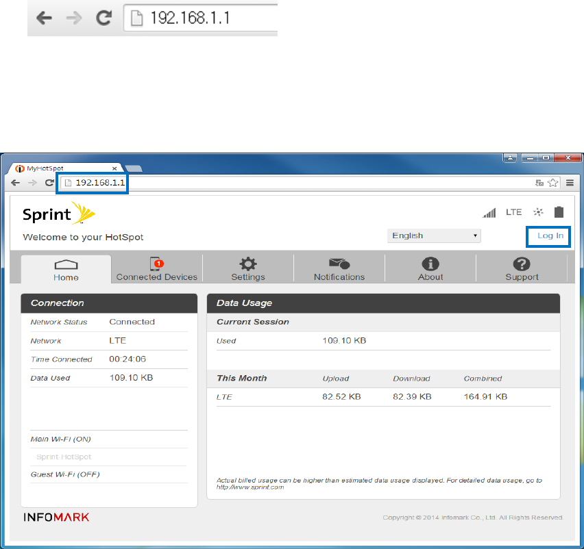Click the Infomark logo
Viewport: 584px width, 549px height.
56,517
